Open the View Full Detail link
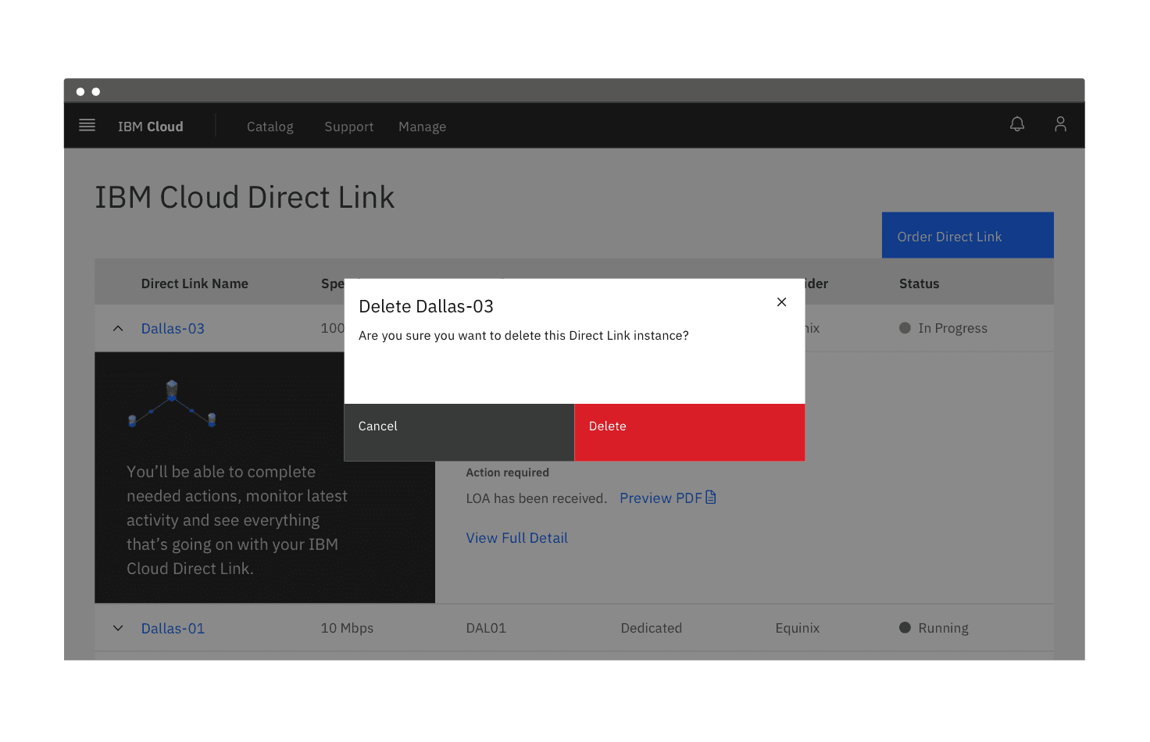The width and height of the screenshot is (1150, 742). [516, 537]
